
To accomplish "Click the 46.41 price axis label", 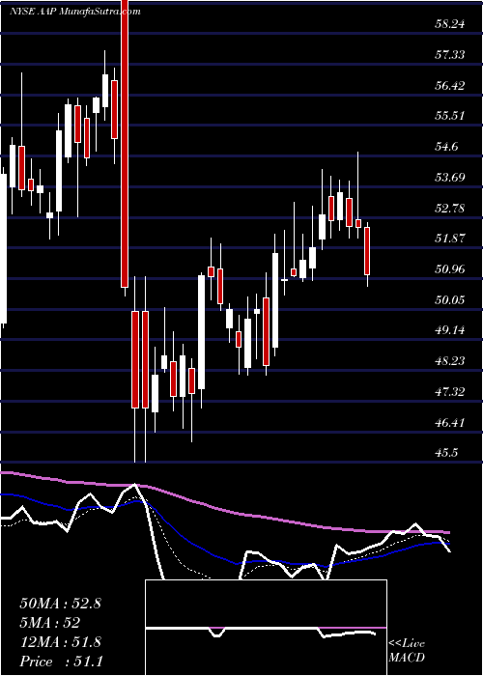I will click(449, 422).
